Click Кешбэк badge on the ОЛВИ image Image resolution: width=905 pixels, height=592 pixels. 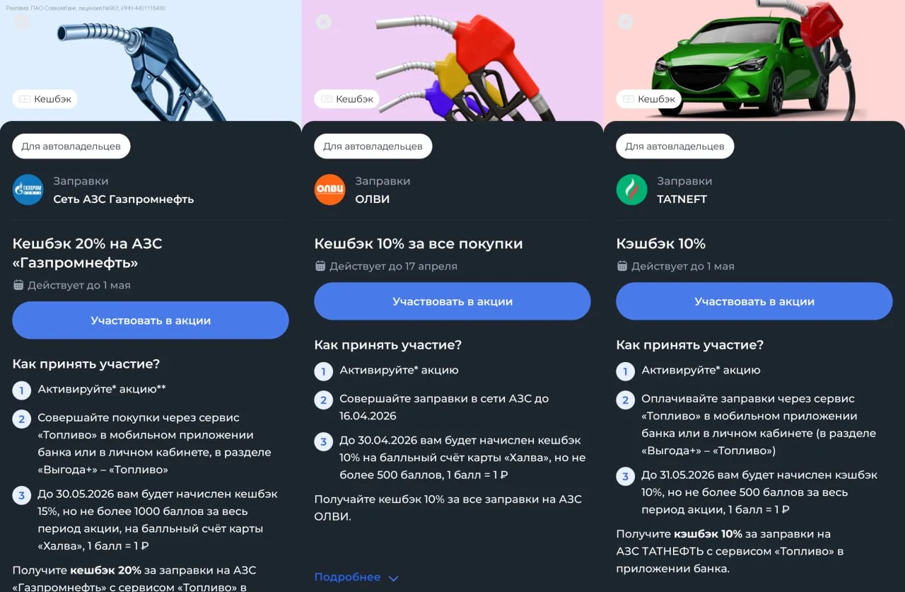[346, 99]
